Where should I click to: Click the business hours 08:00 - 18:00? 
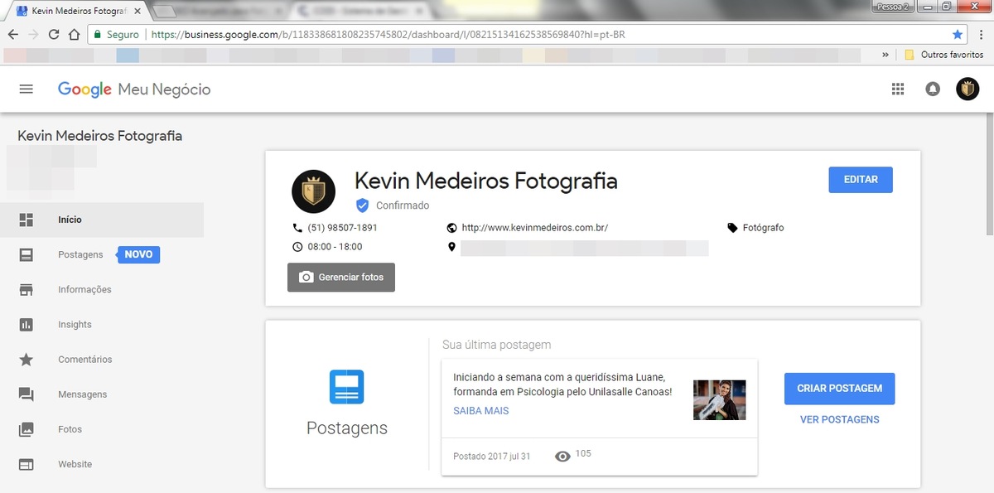[335, 247]
